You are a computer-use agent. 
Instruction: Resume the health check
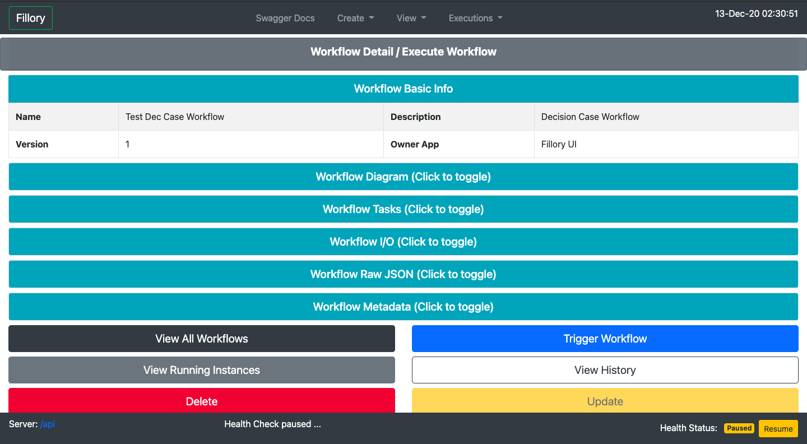click(778, 428)
